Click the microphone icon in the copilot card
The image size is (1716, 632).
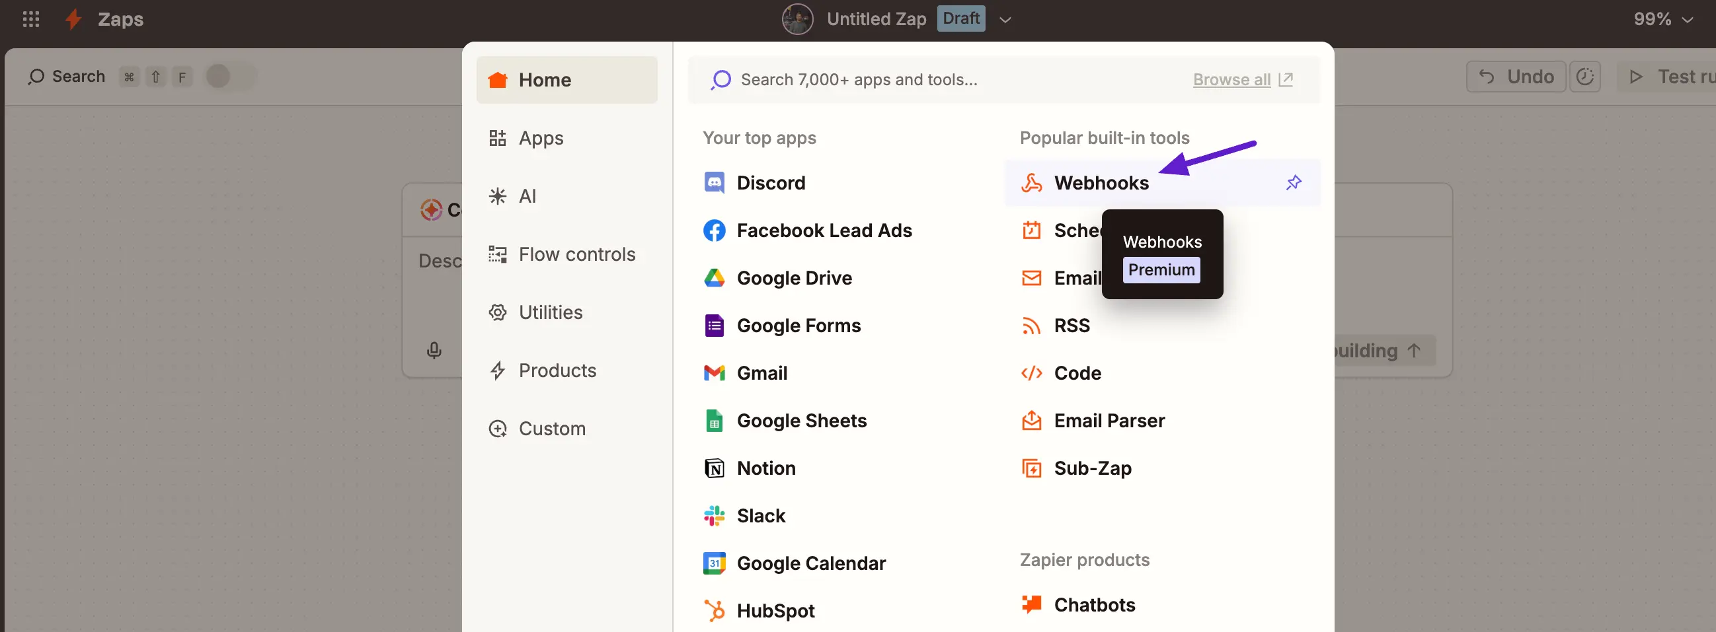[x=434, y=350]
